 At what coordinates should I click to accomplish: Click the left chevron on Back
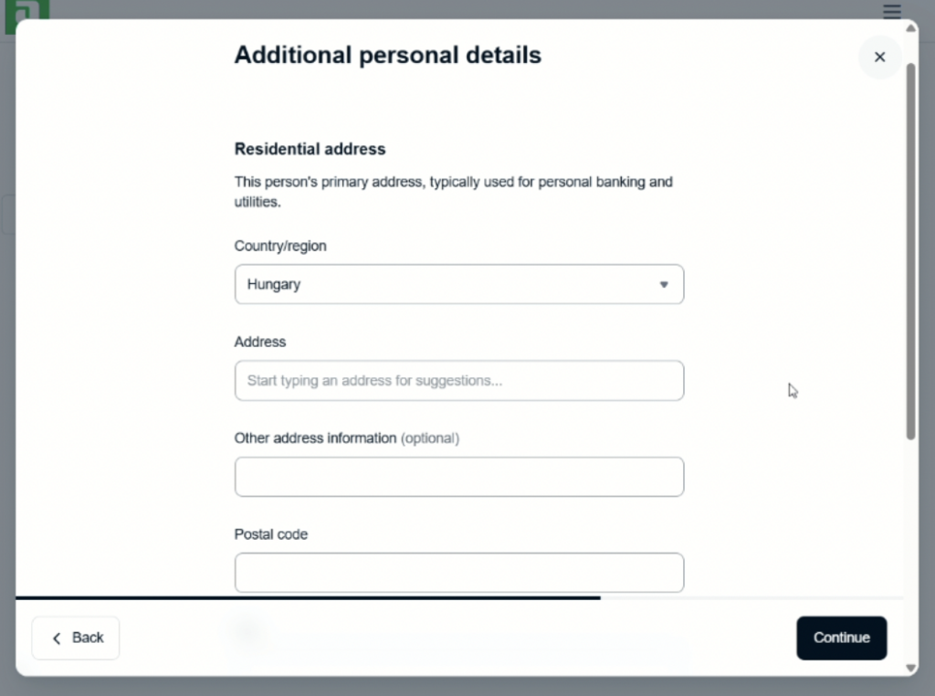(57, 638)
